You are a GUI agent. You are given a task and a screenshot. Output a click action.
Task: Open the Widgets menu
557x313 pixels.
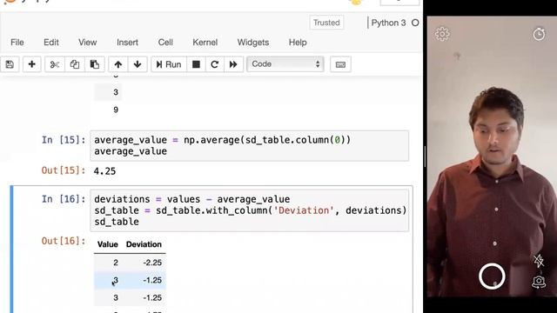253,43
